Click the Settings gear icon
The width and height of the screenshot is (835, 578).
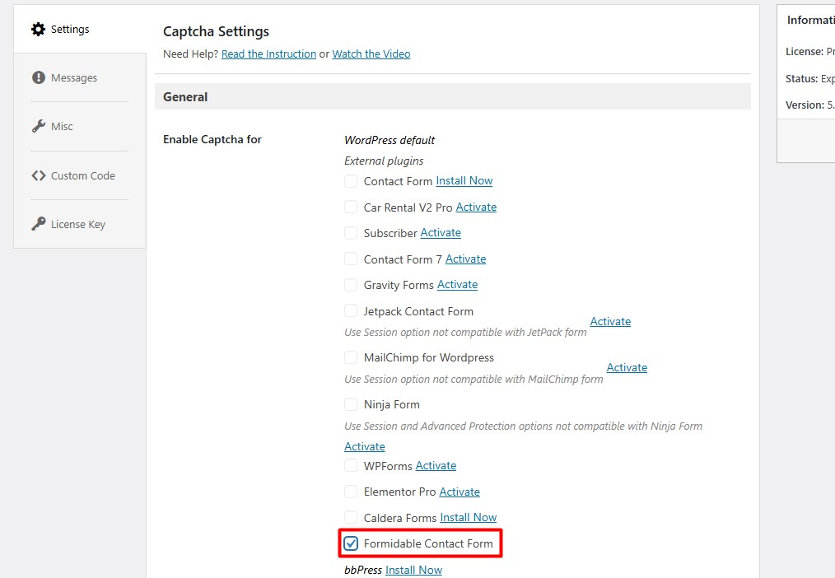pos(39,30)
